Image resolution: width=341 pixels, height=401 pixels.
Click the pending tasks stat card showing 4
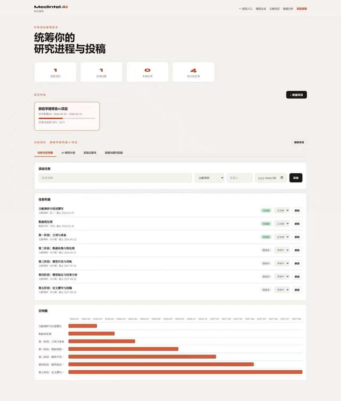tap(194, 72)
